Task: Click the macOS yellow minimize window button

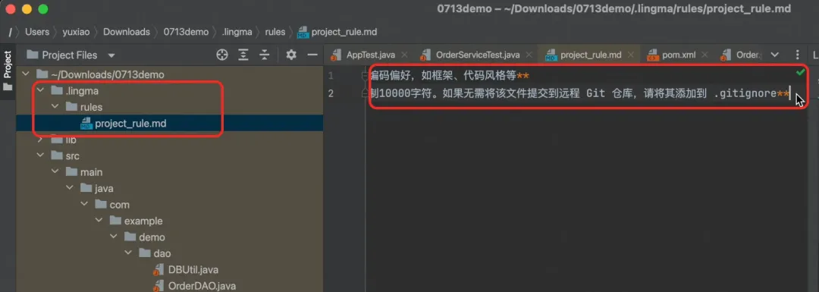Action: coord(27,9)
